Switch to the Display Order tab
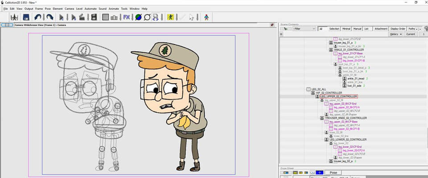428x178 pixels. [x=398, y=28]
